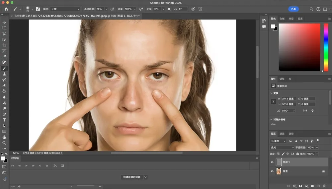The image size is (332, 189).
Task: Toggle visibility of 背景 layer
Action: 272,171
